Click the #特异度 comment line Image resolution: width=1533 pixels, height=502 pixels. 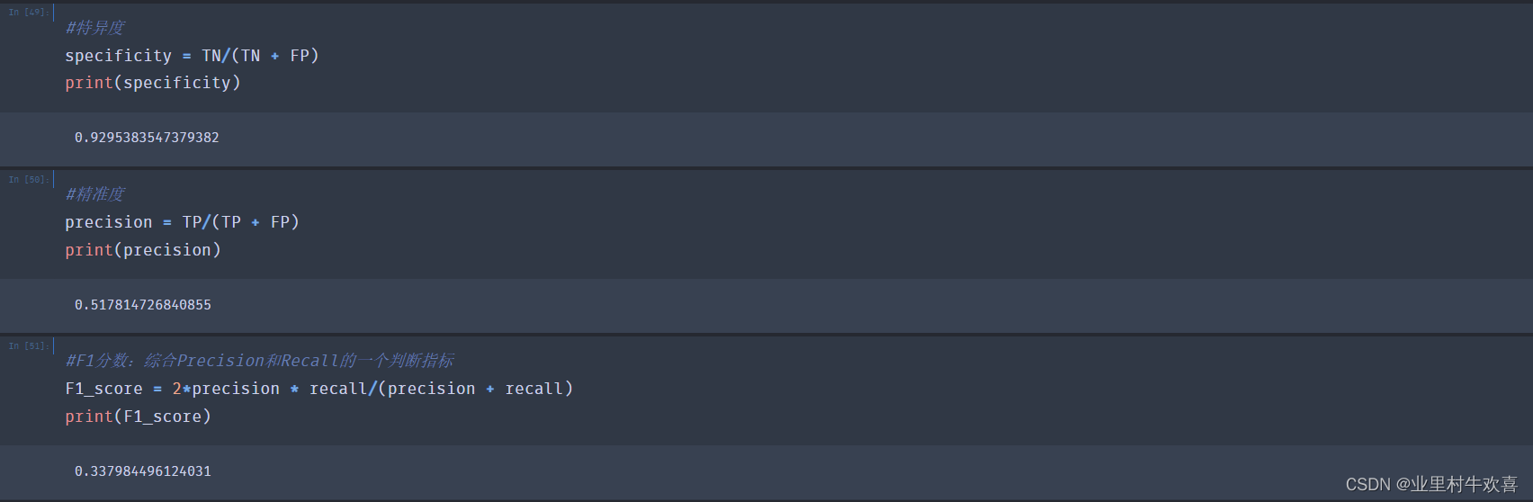click(94, 28)
